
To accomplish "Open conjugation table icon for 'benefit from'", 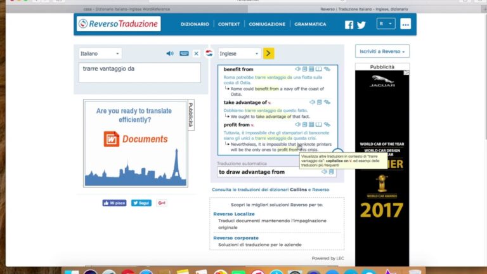I will pyautogui.click(x=311, y=69).
